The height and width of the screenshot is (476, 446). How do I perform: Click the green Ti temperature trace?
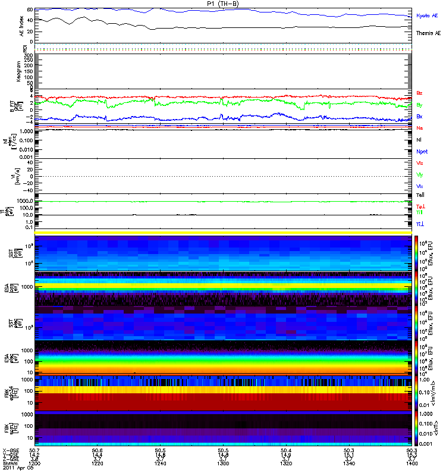tap(224, 202)
